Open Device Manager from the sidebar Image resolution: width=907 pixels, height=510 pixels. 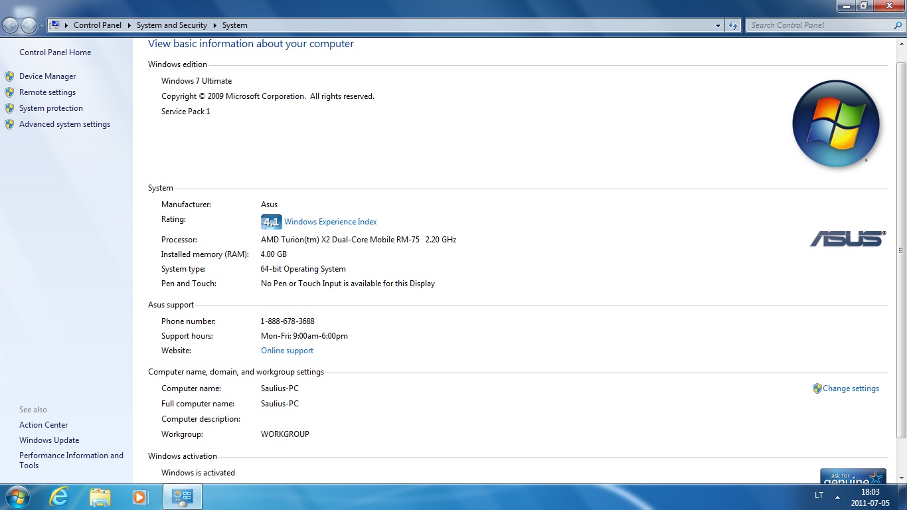click(47, 76)
